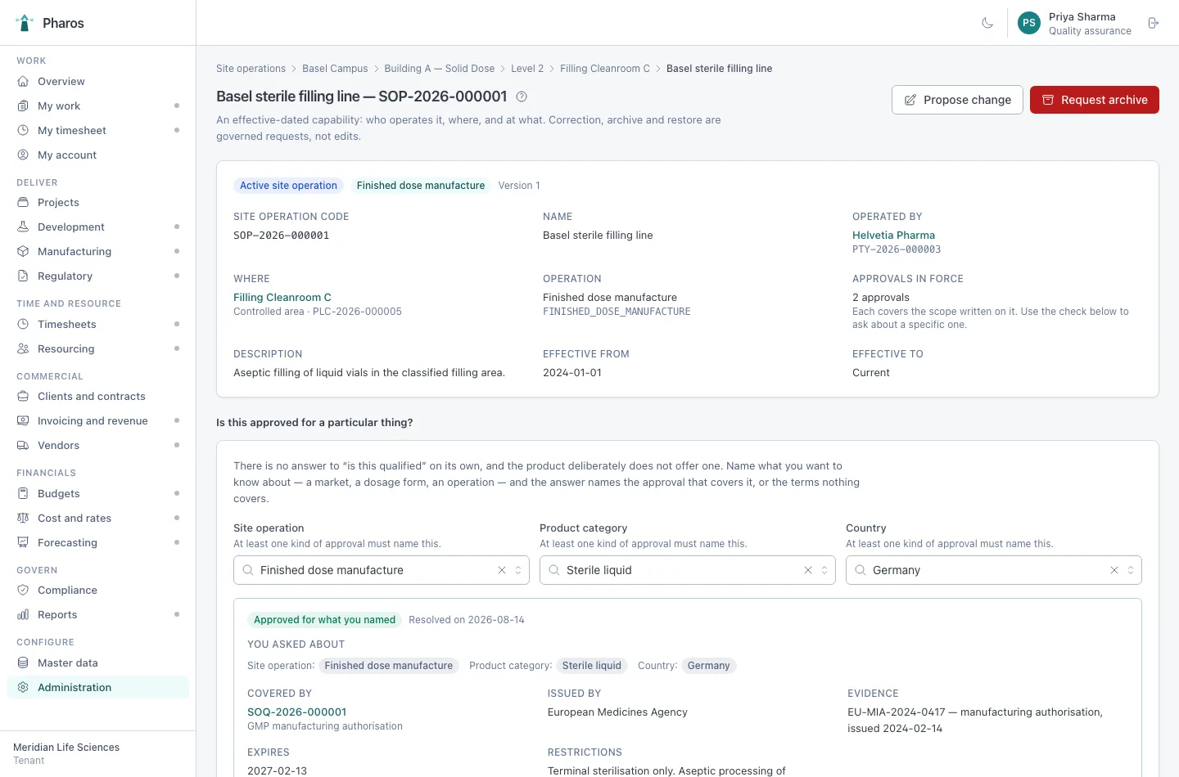Click the Vendors truck icon
Screen dimensions: 1179x777
point(23,446)
